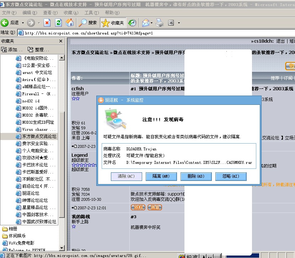This screenshot has height=258, width=295.
Task: Open the 编辑(E) menu
Action: [x=30, y=12]
